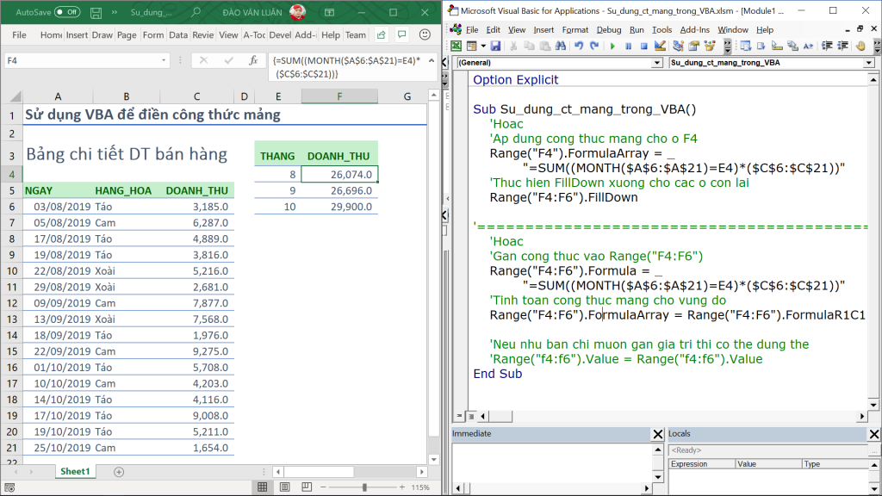Run the macro with the green play icon
This screenshot has height=496, width=882.
(x=612, y=46)
